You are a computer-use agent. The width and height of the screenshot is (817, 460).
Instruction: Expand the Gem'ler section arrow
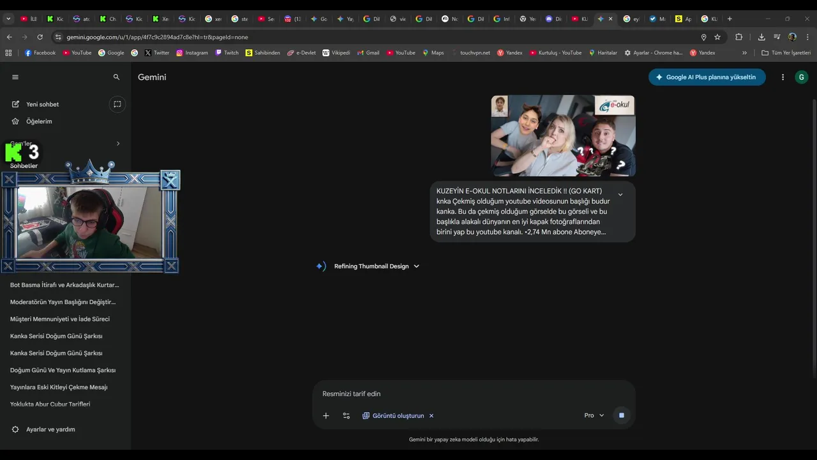[118, 144]
